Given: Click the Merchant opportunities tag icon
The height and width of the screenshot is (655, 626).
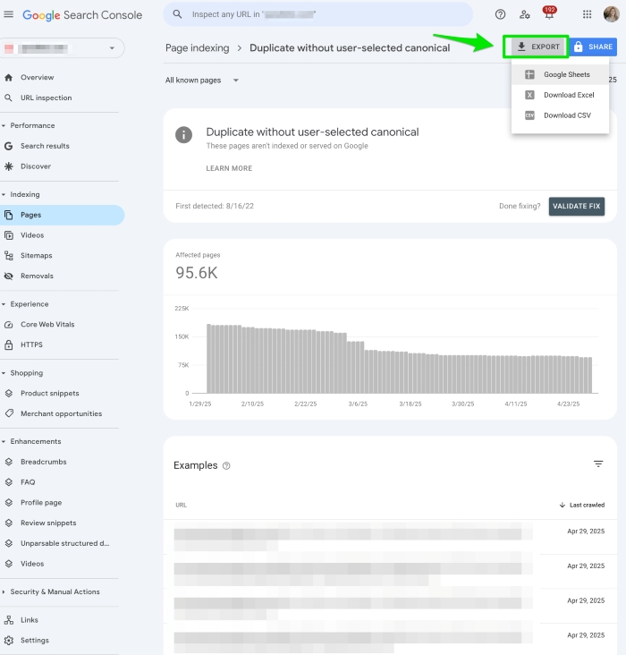Looking at the screenshot, I should pos(8,413).
